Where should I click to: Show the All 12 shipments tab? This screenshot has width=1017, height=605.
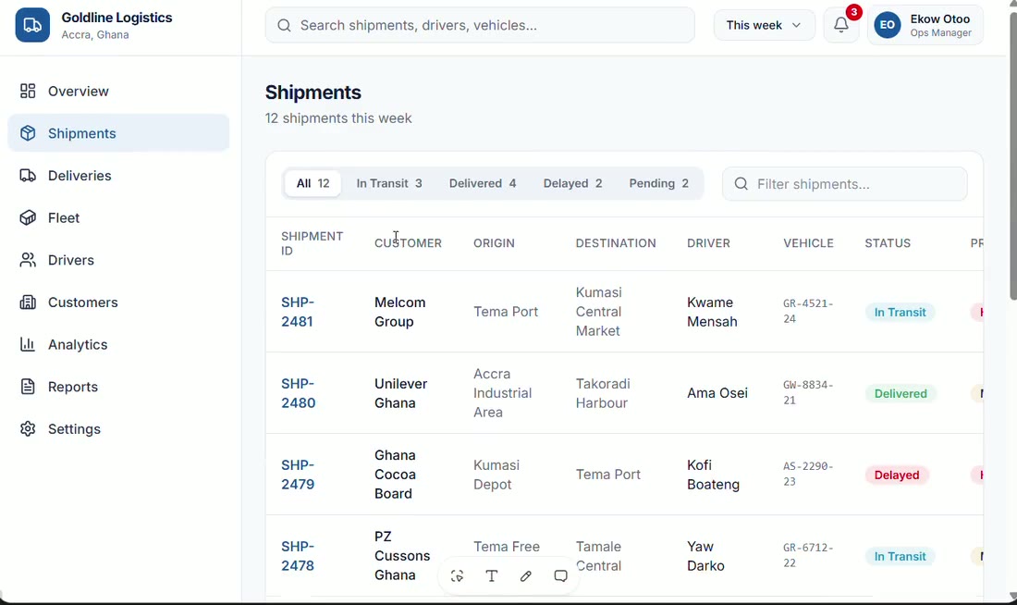[x=313, y=184]
